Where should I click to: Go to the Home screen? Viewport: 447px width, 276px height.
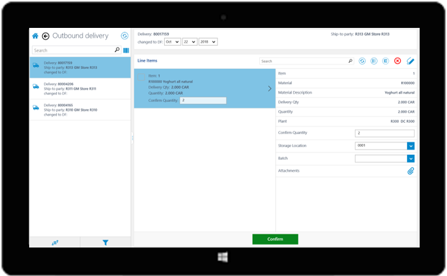tap(36, 36)
